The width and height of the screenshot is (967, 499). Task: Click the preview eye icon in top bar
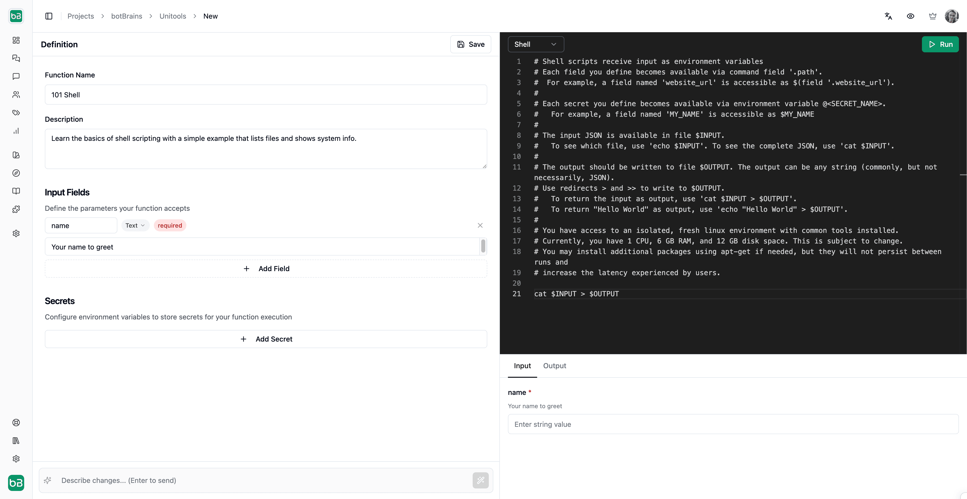(910, 16)
